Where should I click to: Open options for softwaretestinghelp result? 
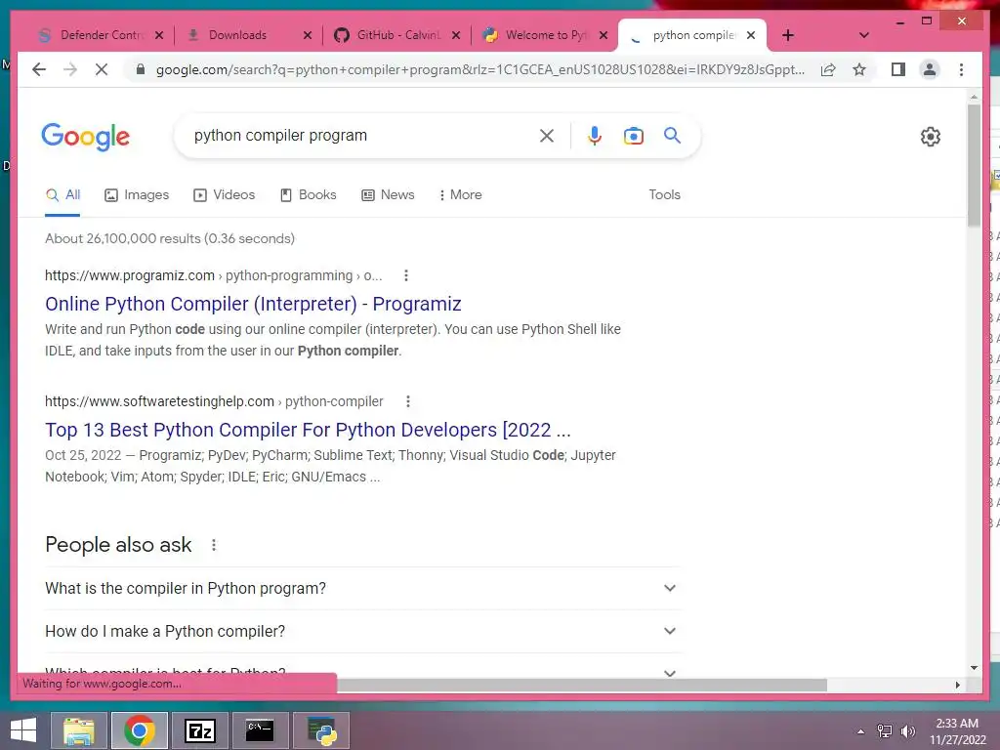click(408, 401)
